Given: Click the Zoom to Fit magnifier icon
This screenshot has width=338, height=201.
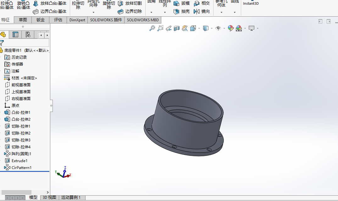Looking at the screenshot, I should tap(152, 28).
